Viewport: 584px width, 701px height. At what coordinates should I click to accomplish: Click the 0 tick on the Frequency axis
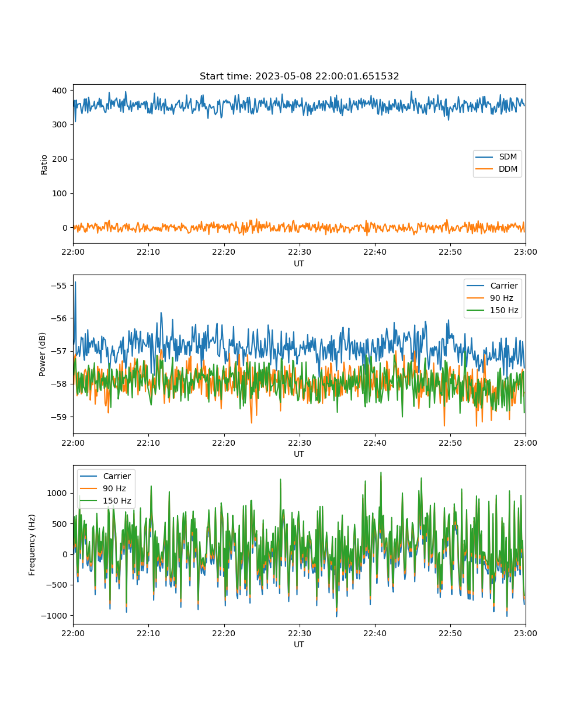(65, 554)
